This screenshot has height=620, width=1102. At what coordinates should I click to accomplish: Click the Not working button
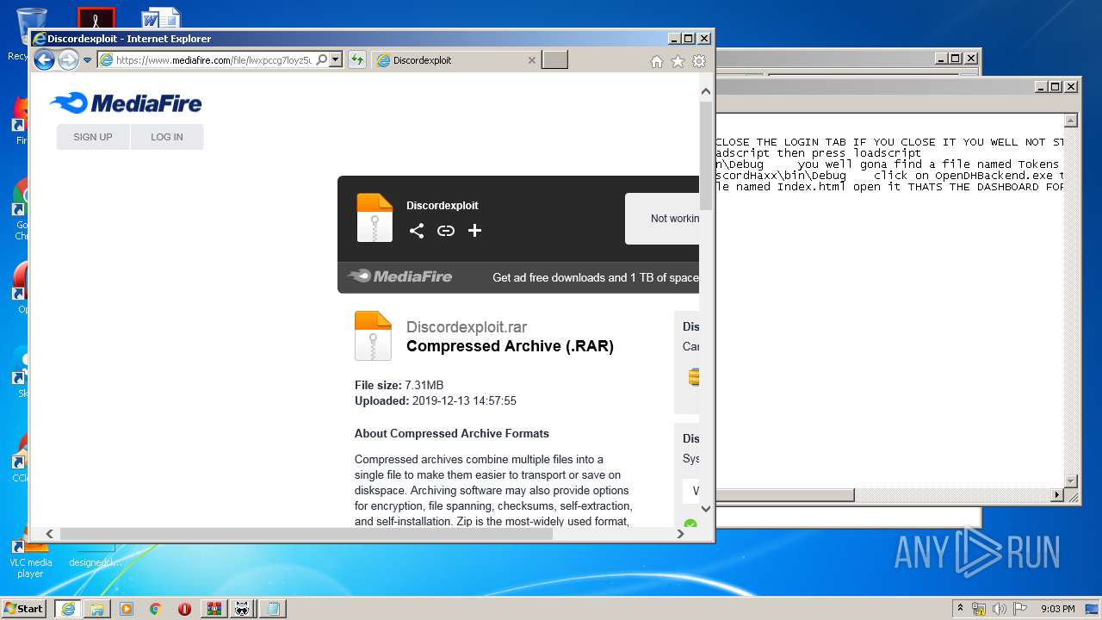pos(662,219)
